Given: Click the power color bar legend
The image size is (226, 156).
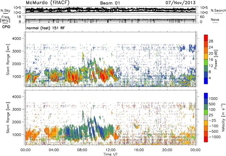Looking at the screenshot, I should [x=206, y=59].
